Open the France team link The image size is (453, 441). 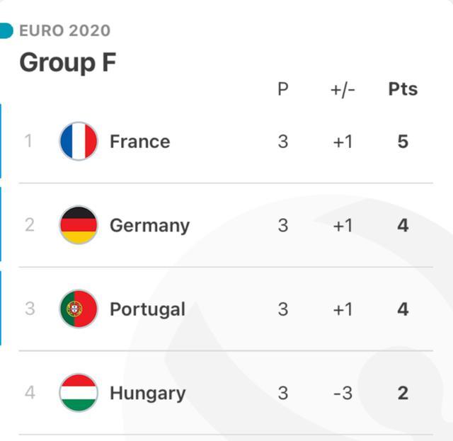pyautogui.click(x=139, y=142)
